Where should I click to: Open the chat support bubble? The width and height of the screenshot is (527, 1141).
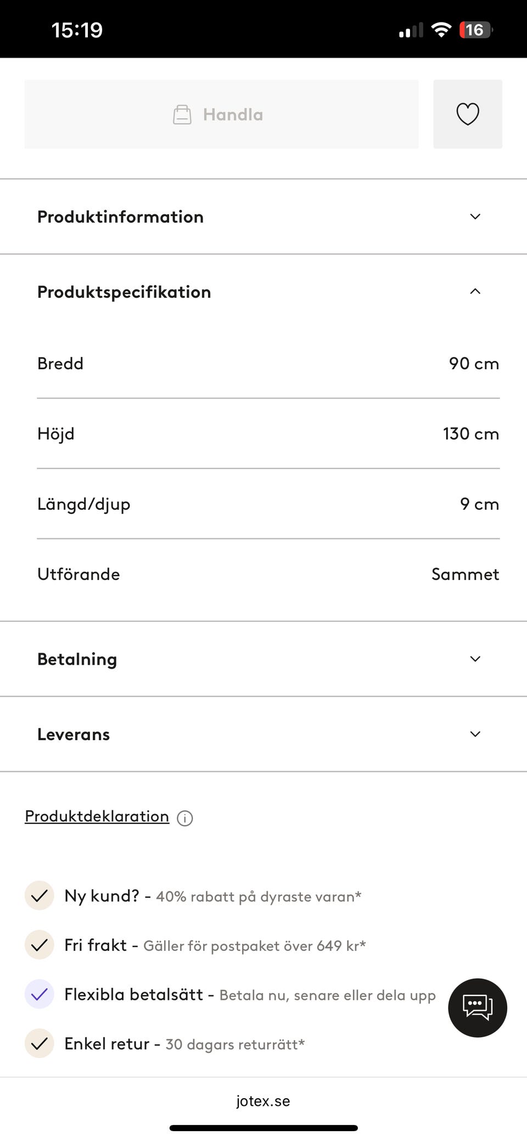click(x=477, y=1007)
